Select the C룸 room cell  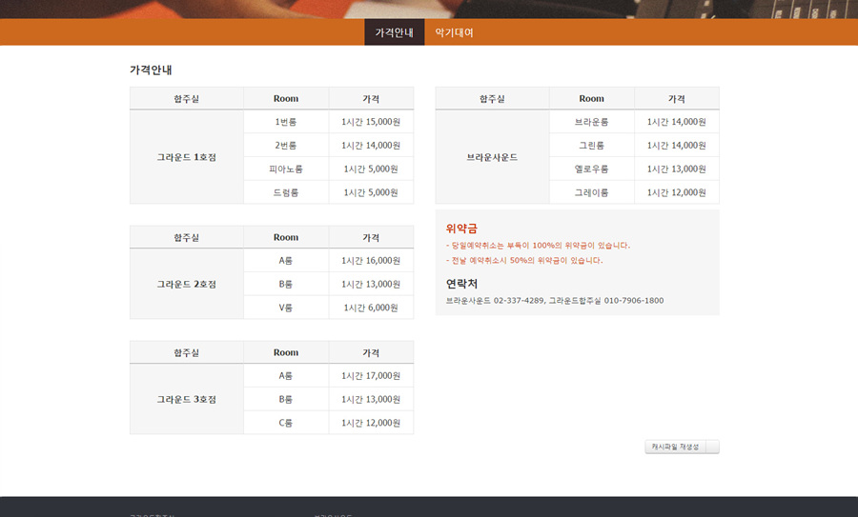coord(286,423)
